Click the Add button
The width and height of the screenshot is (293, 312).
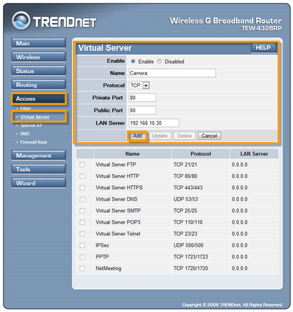(x=137, y=136)
